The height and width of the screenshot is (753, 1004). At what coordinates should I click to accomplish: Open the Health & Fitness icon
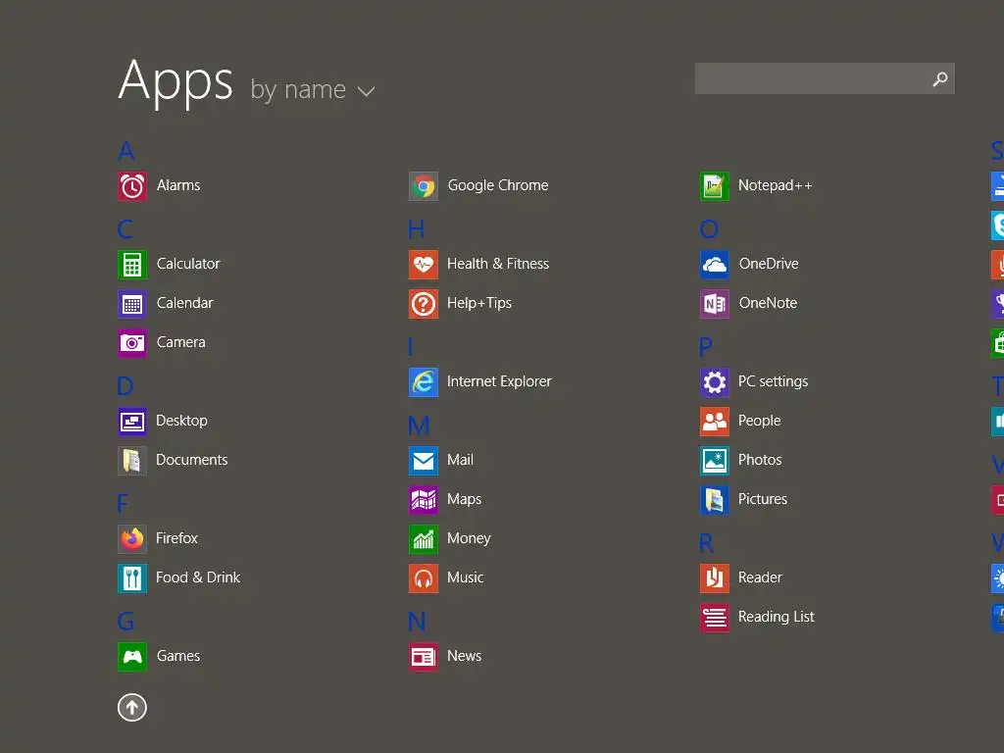[424, 265]
